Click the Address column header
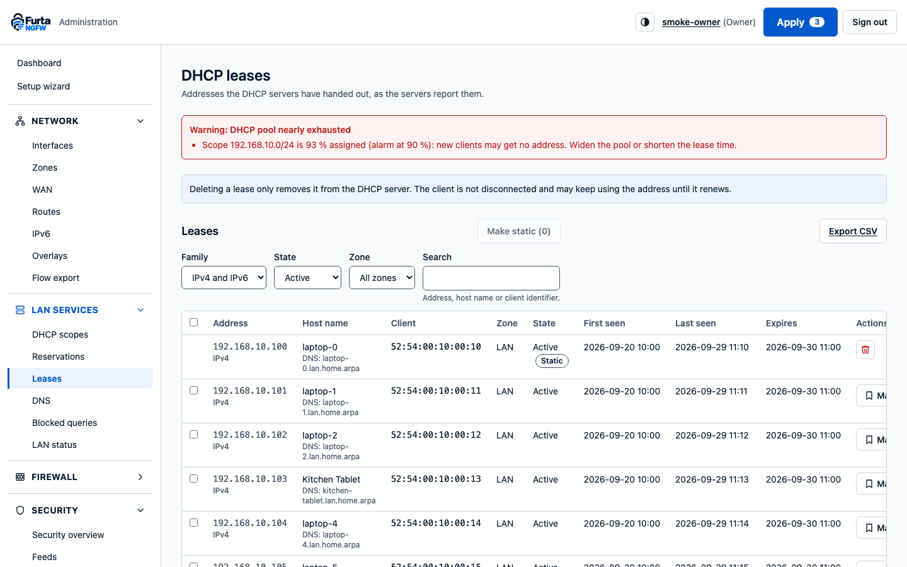Viewport: 907px width, 567px height. [231, 323]
